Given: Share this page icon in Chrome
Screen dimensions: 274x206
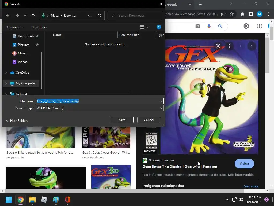Looking at the screenshot, I should (x=223, y=14).
